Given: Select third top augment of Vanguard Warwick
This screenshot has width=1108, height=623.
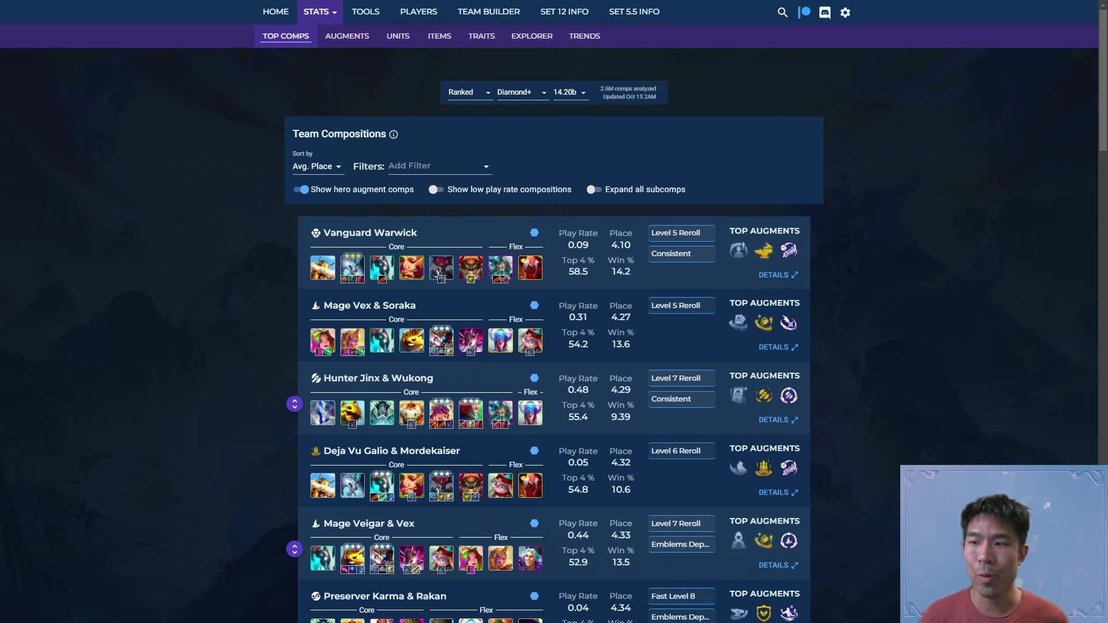Looking at the screenshot, I should (x=789, y=250).
